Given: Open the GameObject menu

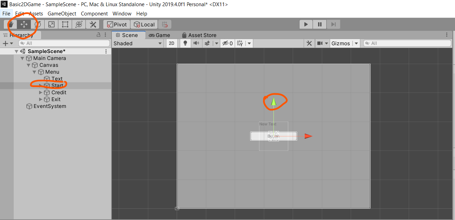Looking at the screenshot, I should click(x=62, y=13).
